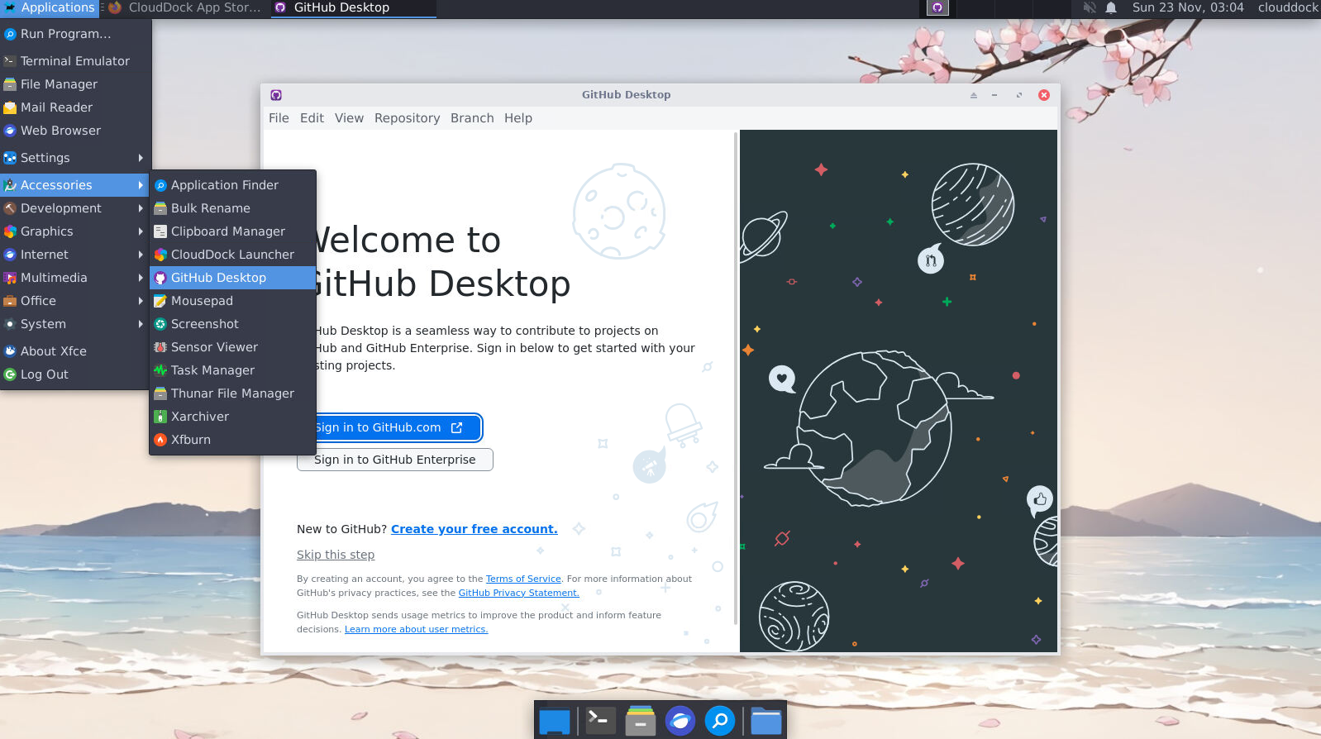Viewport: 1321px width, 739px height.
Task: Click the folder icon at the dock's right end
Action: [765, 721]
